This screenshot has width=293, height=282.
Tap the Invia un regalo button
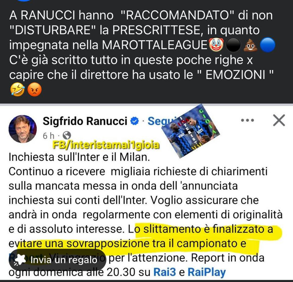(x=58, y=260)
